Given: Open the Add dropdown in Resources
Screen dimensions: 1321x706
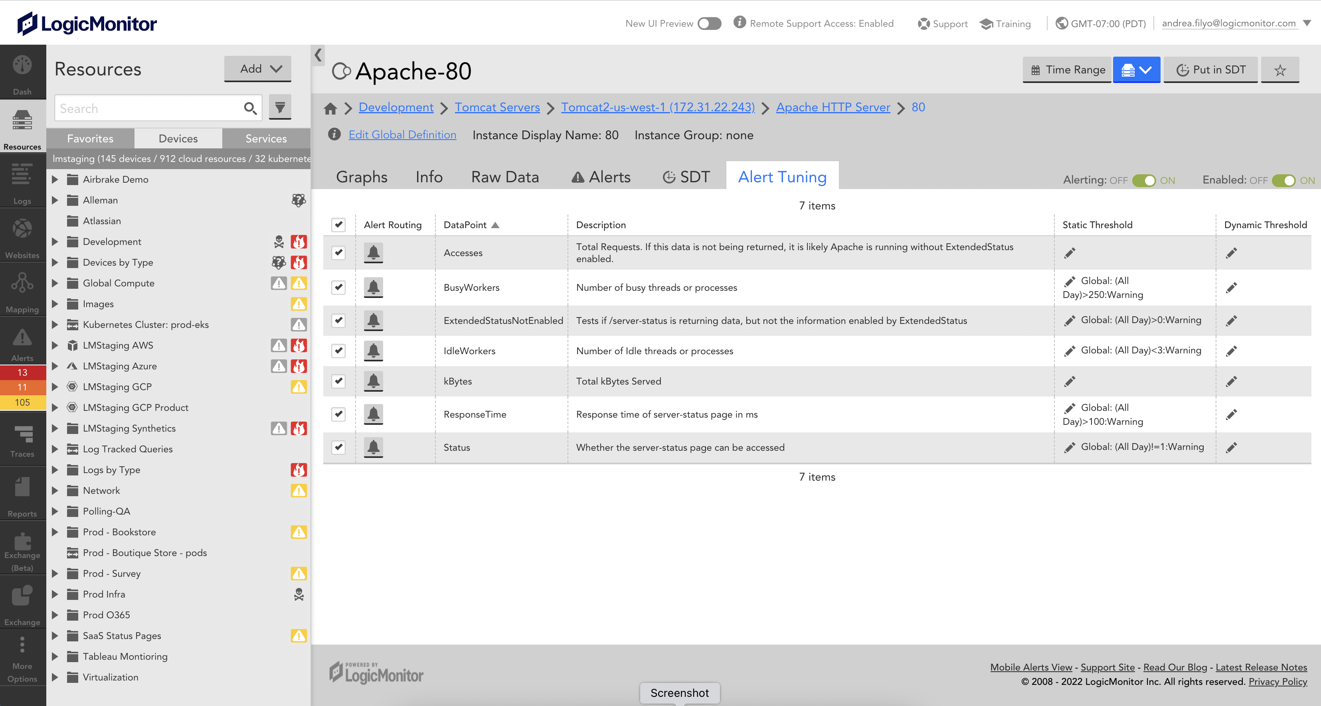Looking at the screenshot, I should [257, 69].
